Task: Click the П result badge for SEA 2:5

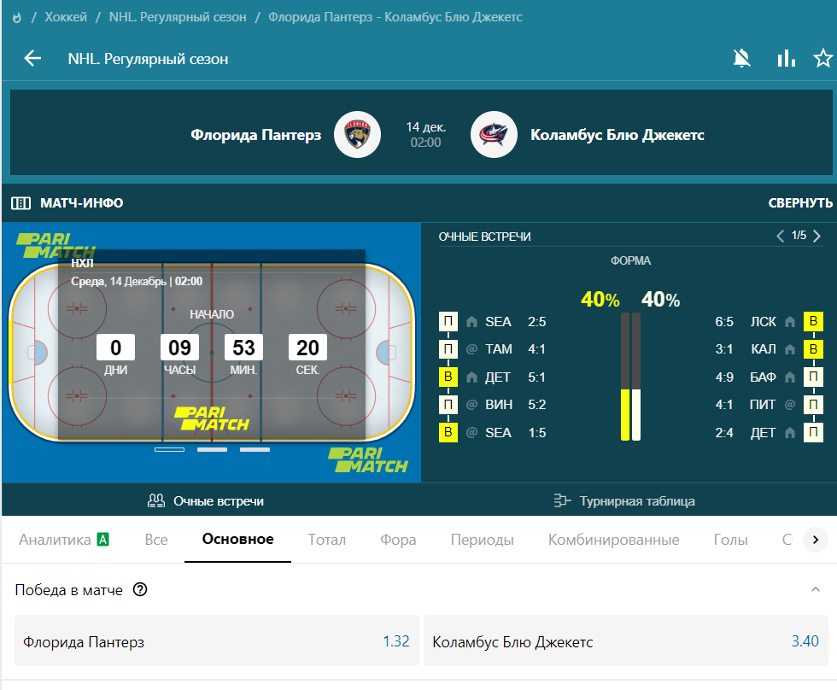Action: click(448, 321)
